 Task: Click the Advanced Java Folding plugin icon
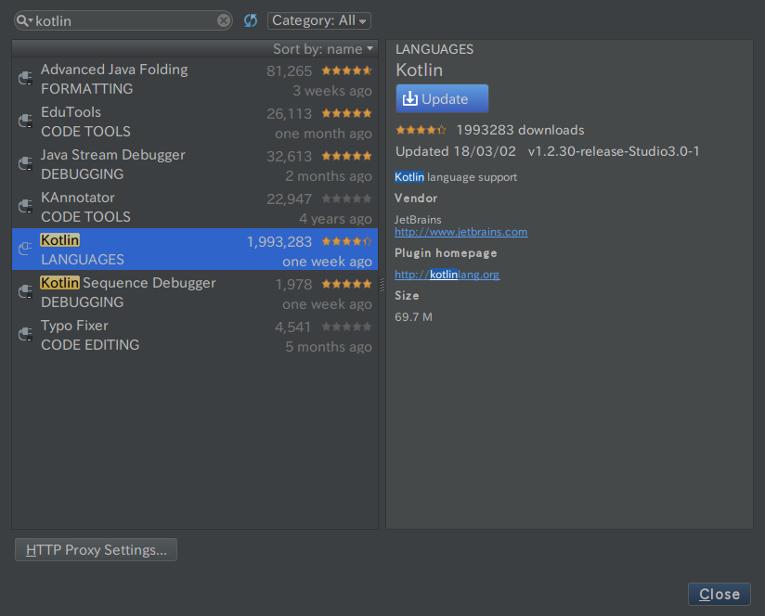(x=25, y=78)
